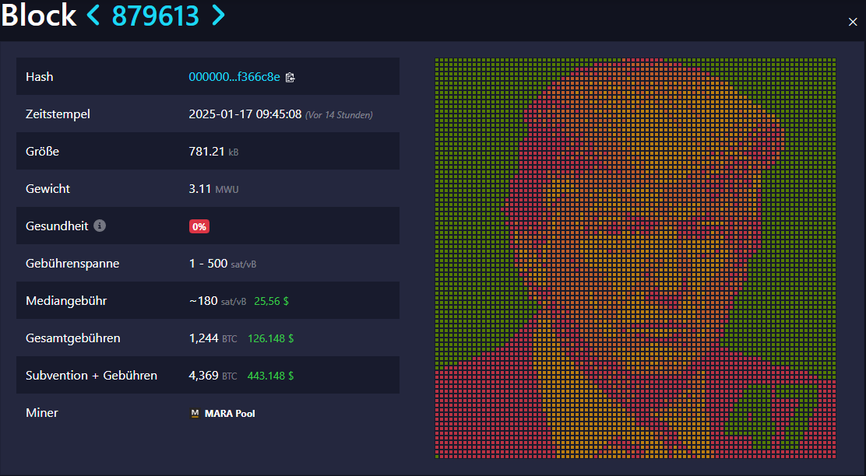Screen dimensions: 866x476
Task: Click median fee ~180 sat/vB
Action: [x=217, y=300]
